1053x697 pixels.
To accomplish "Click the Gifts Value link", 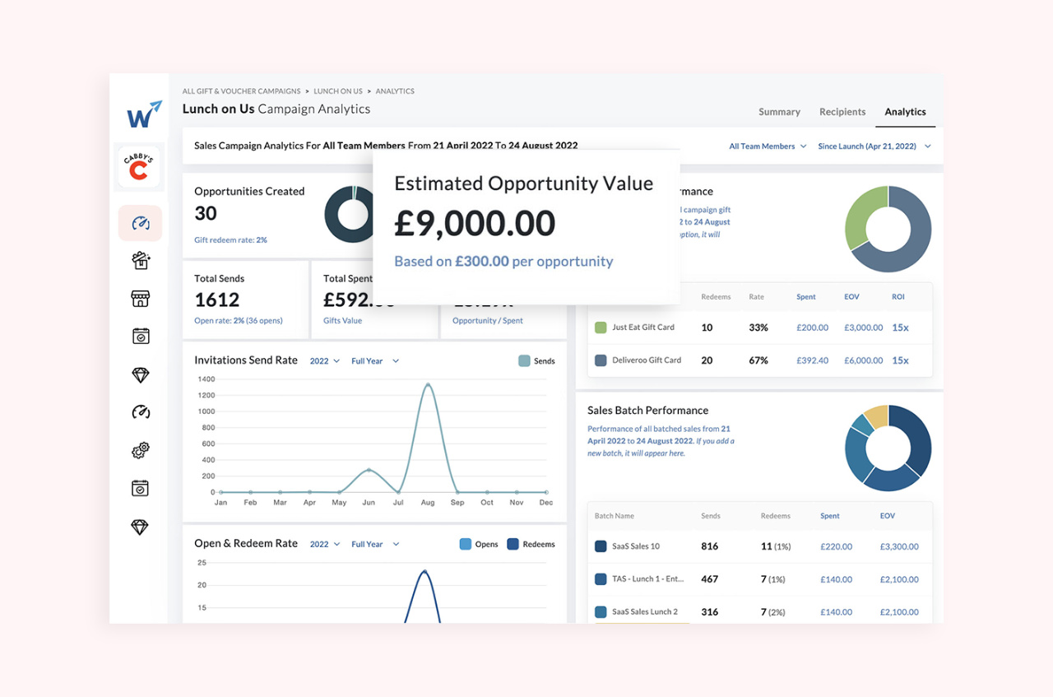I will (x=342, y=320).
